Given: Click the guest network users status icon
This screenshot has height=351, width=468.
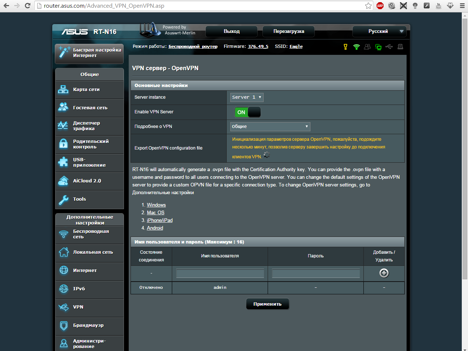Looking at the screenshot, I should coord(367,47).
